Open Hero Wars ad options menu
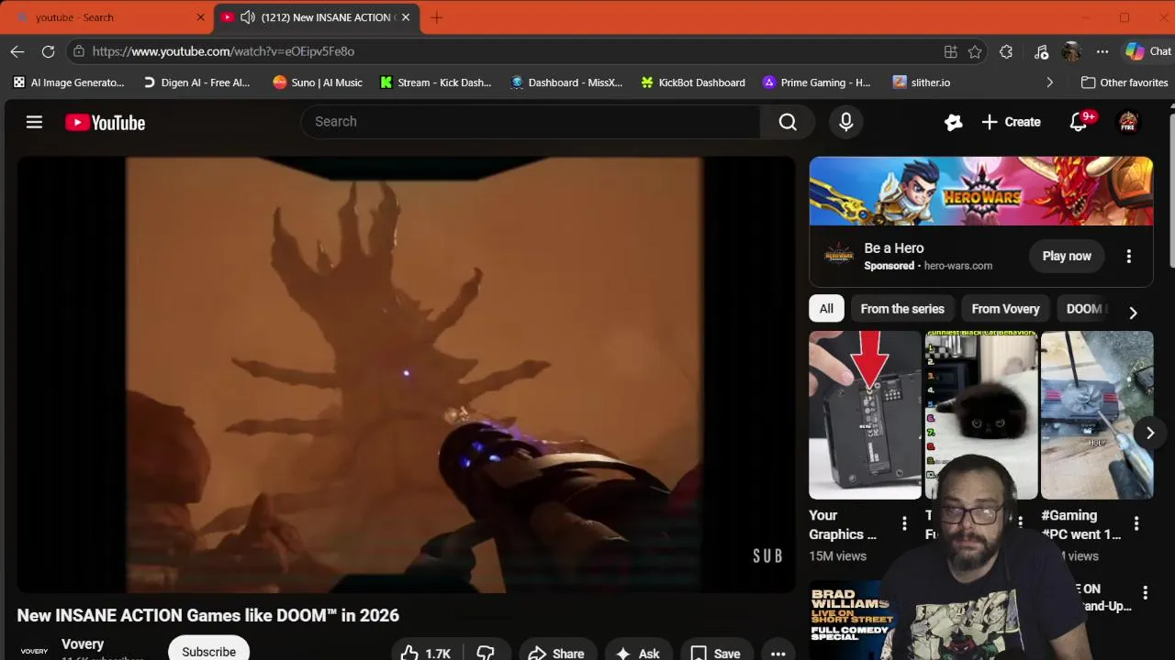Screen dimensions: 1175x660 (x=1128, y=257)
